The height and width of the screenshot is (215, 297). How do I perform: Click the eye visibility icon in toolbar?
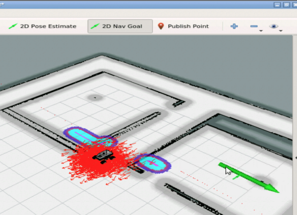pyautogui.click(x=274, y=26)
